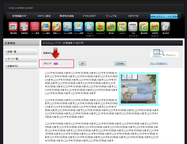Open the フォーム管理 form icon
Screen dimensions: 187x144
click(x=78, y=27)
